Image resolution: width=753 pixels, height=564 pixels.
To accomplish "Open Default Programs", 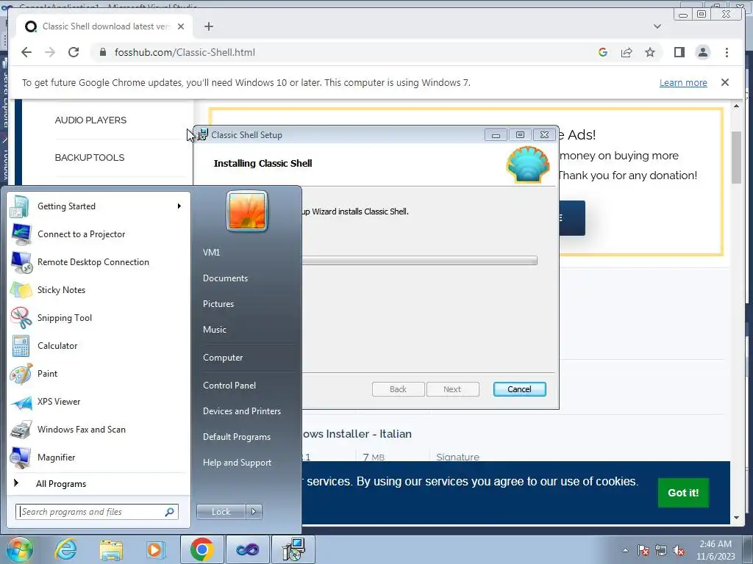I will coord(237,437).
